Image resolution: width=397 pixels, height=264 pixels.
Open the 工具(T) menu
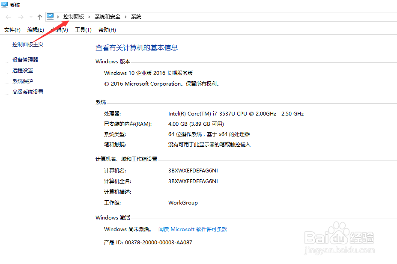point(83,30)
